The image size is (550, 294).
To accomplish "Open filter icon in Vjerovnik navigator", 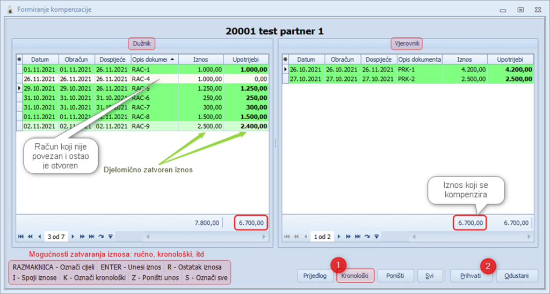I will pos(376,236).
